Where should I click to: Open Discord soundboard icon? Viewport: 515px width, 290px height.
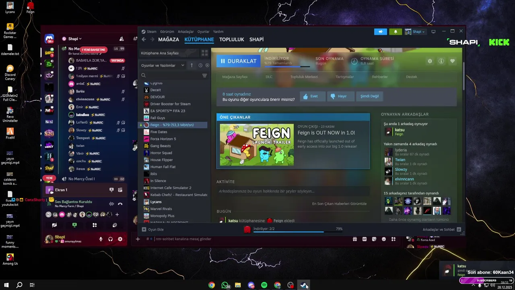115,225
